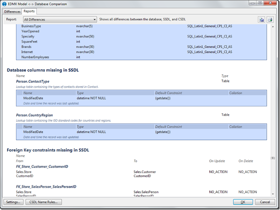Click the scrollbar down arrow

[273, 194]
